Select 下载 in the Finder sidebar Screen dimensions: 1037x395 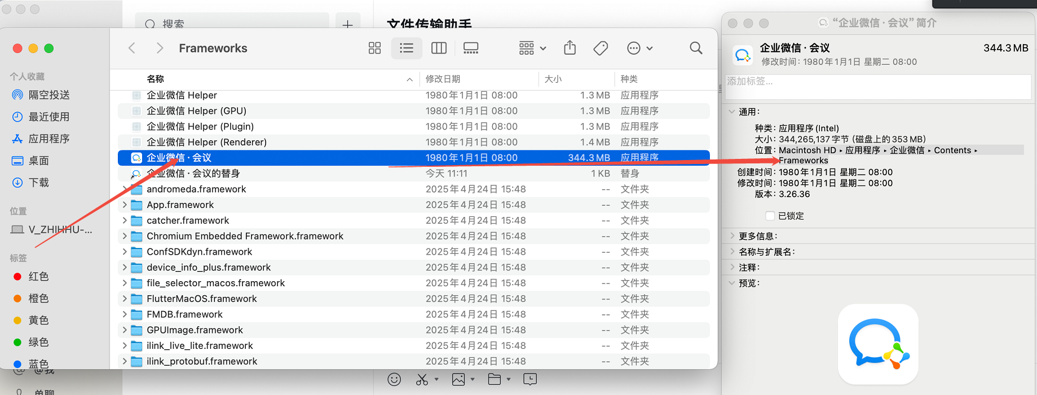click(38, 183)
